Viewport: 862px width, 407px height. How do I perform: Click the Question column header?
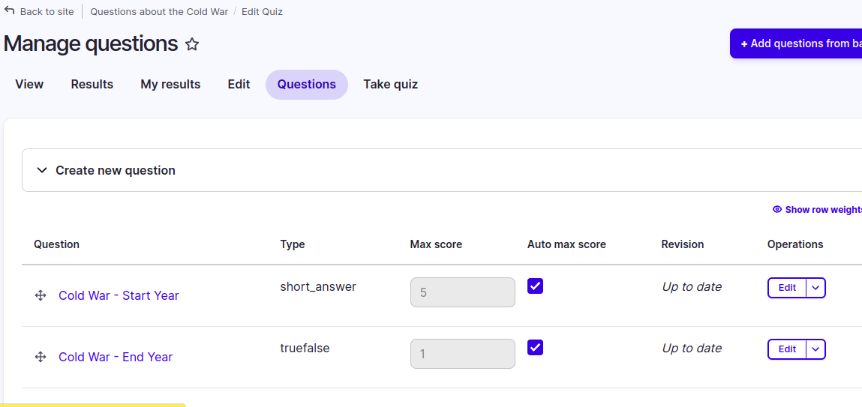click(56, 244)
